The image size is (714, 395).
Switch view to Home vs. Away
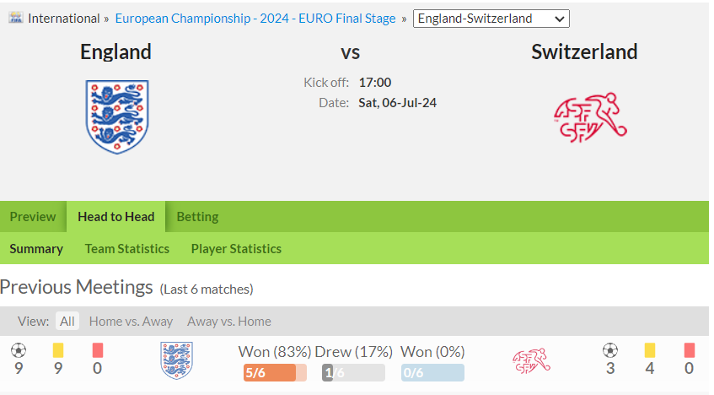pyautogui.click(x=131, y=321)
